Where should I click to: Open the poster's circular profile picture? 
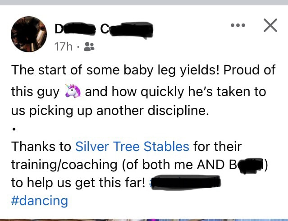pos(29,34)
